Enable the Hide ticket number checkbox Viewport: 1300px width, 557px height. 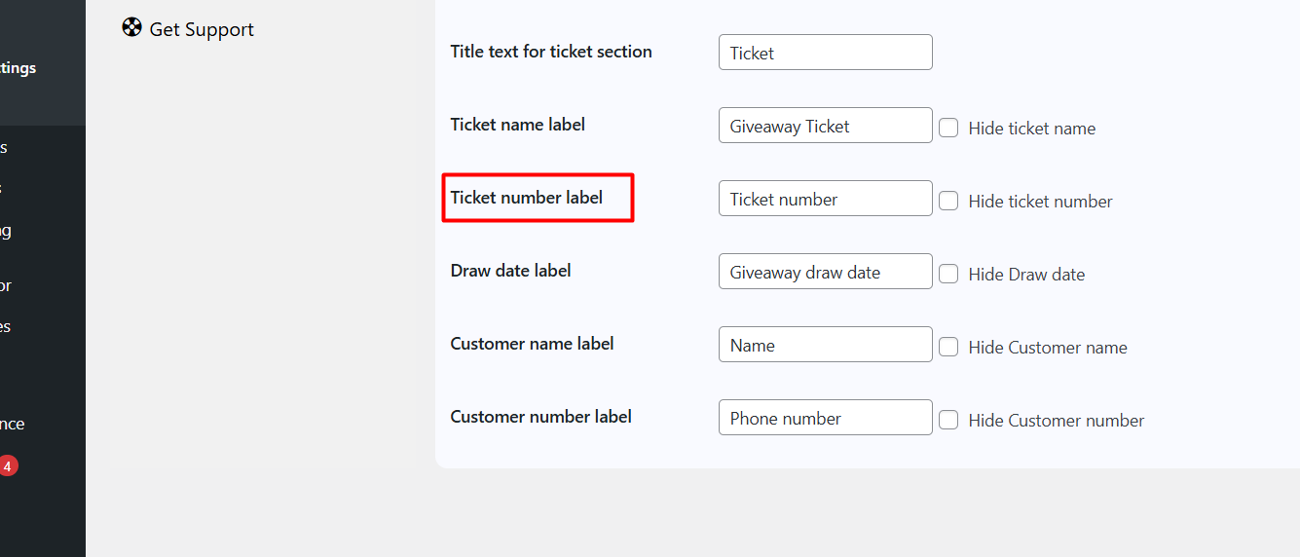point(948,201)
